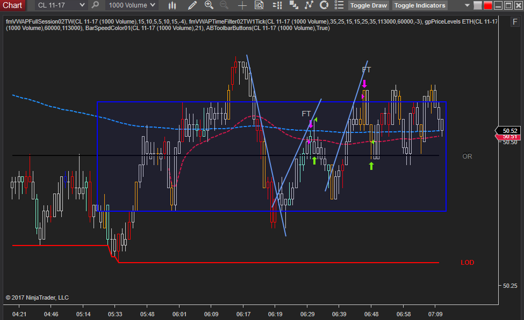Open the 1000 Volume interval dropdown
Image resolution: width=524 pixels, height=320 pixels.
[132, 5]
